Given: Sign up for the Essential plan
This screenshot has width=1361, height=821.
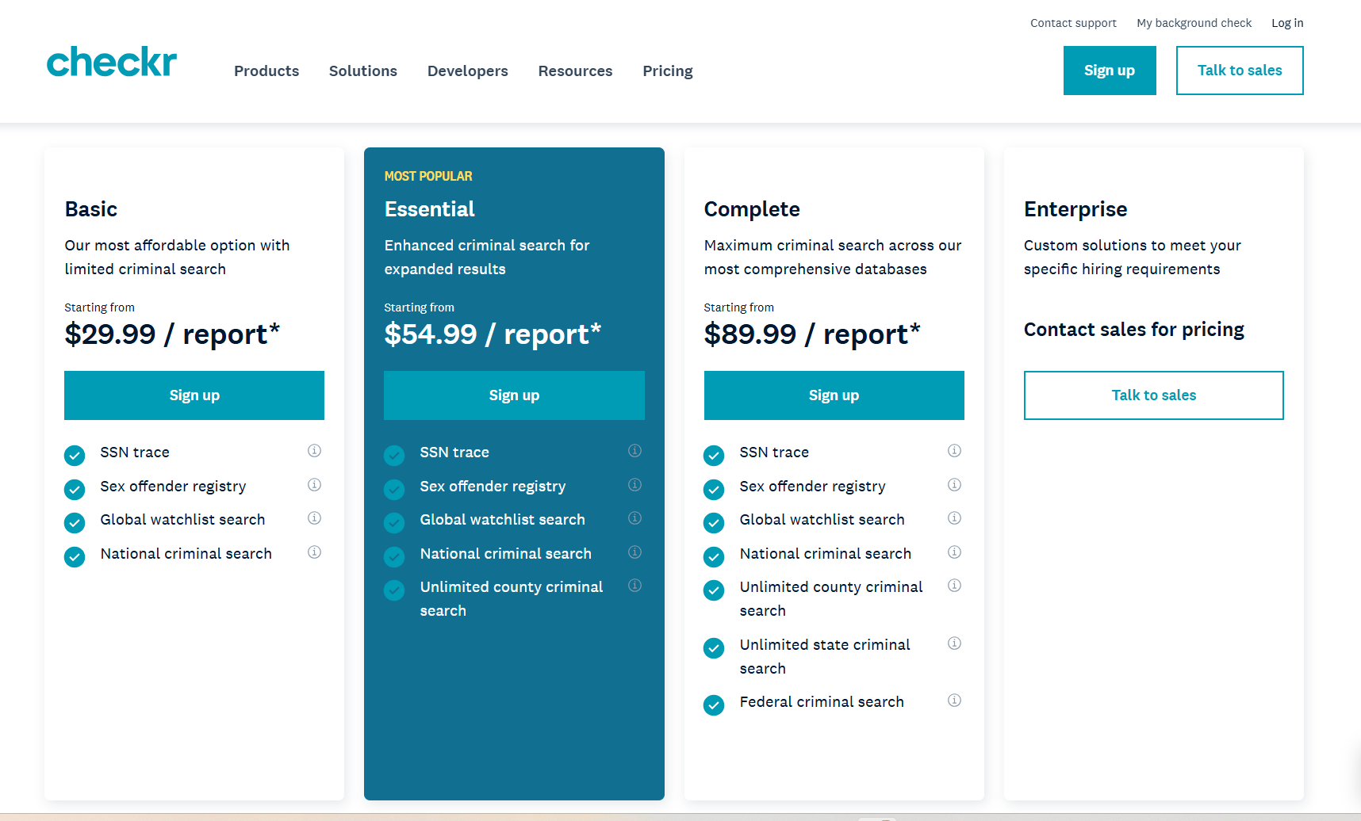Looking at the screenshot, I should click(x=514, y=395).
